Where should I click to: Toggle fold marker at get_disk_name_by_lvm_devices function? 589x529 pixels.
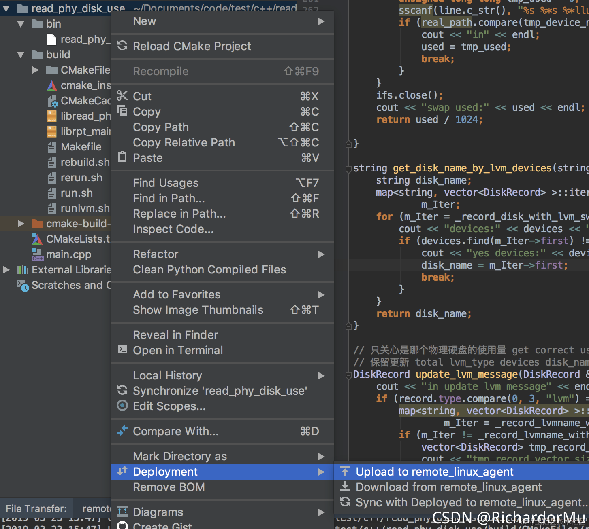pos(348,169)
